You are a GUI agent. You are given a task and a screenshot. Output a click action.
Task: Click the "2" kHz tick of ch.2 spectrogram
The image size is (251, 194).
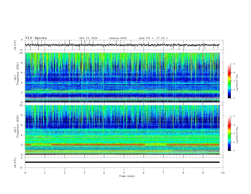pos(22,145)
